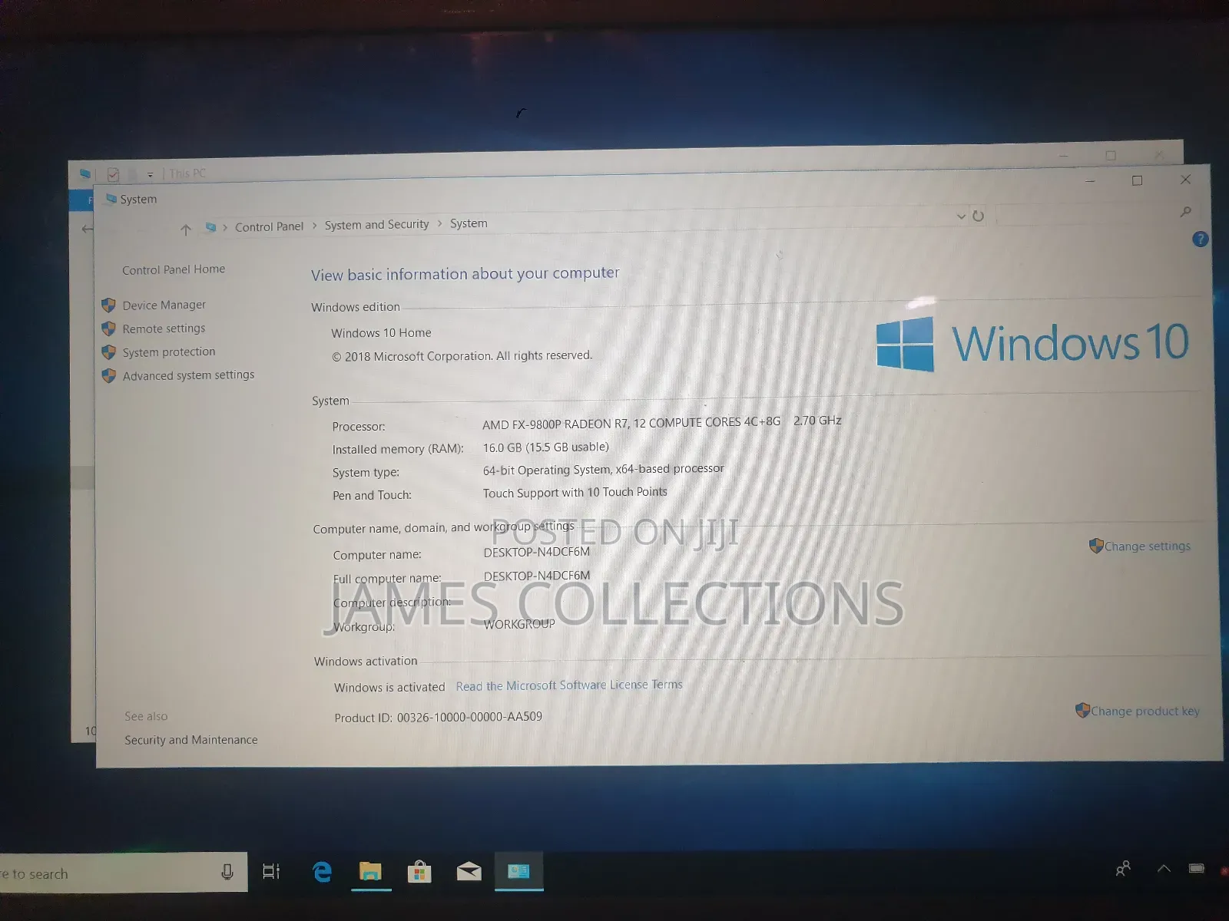Refresh the System window address bar
Screen dimensions: 1229x921
click(978, 216)
